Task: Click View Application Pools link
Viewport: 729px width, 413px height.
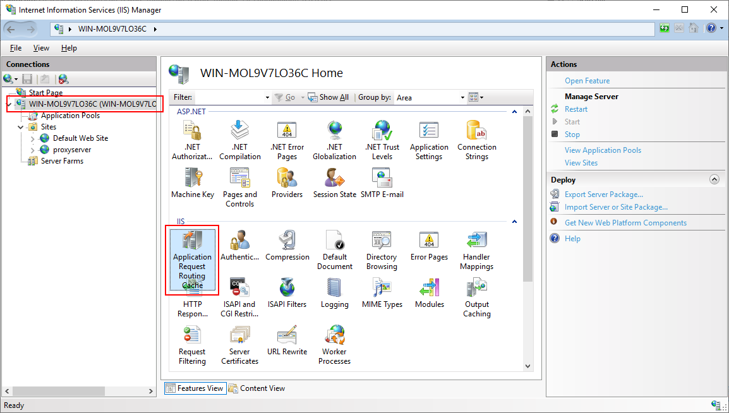Action: click(603, 150)
